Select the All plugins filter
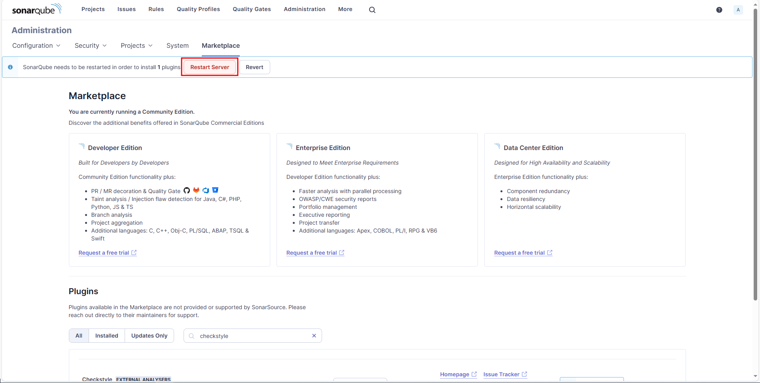This screenshot has width=760, height=383. pos(79,336)
